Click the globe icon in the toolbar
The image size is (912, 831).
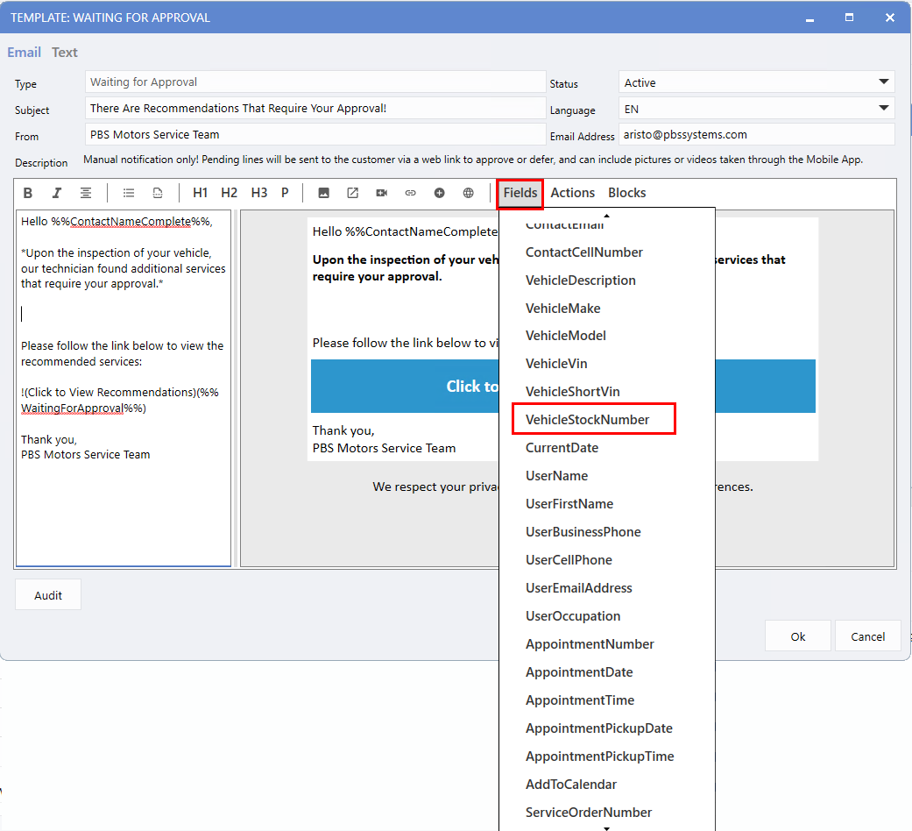(x=469, y=193)
